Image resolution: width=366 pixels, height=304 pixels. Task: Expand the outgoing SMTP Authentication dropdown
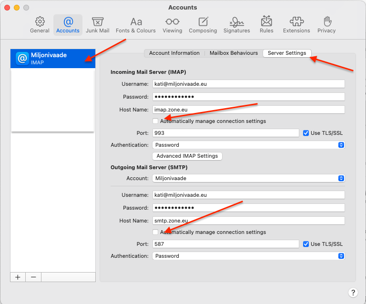(x=248, y=256)
